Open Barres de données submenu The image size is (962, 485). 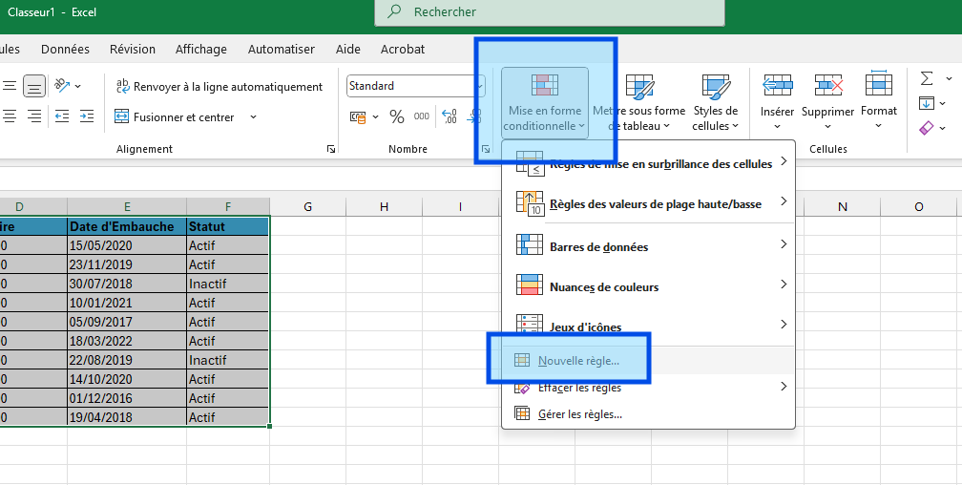[x=649, y=246]
